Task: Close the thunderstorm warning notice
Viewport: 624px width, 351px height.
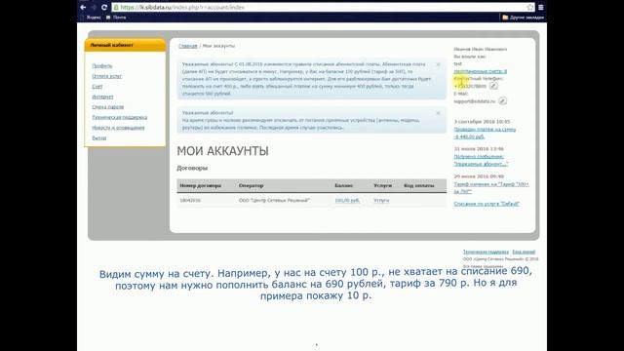Action: coord(438,113)
